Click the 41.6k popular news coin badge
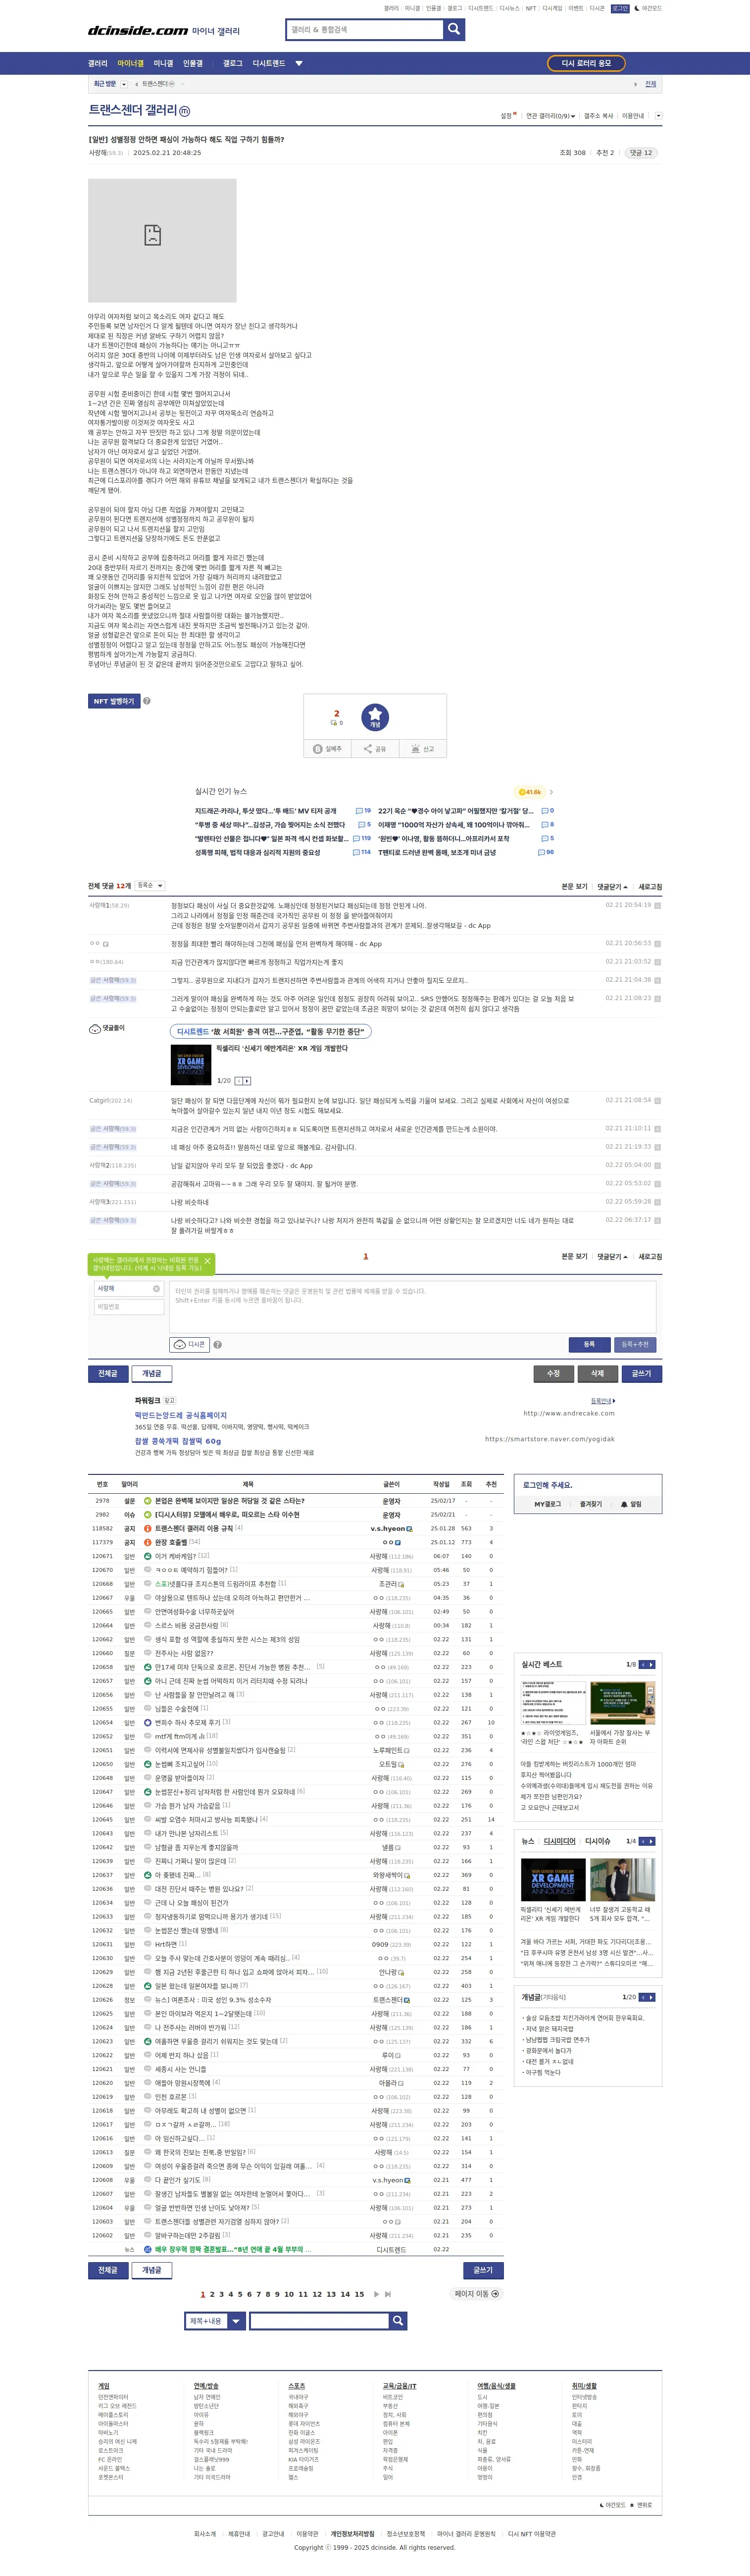750x2576 pixels. 530,791
